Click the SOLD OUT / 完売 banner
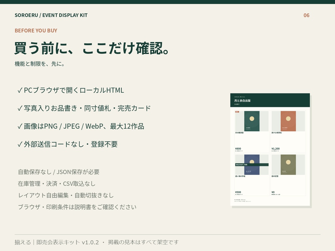 click(252, 165)
